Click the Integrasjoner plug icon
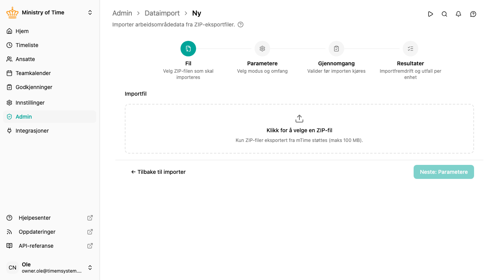This screenshot has width=499, height=280. pyautogui.click(x=9, y=131)
